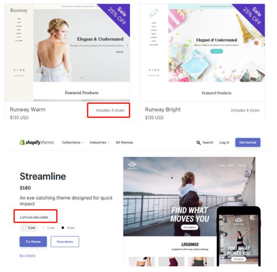Open the Buy theme link
Screen dimensions: 277x272
27,255
